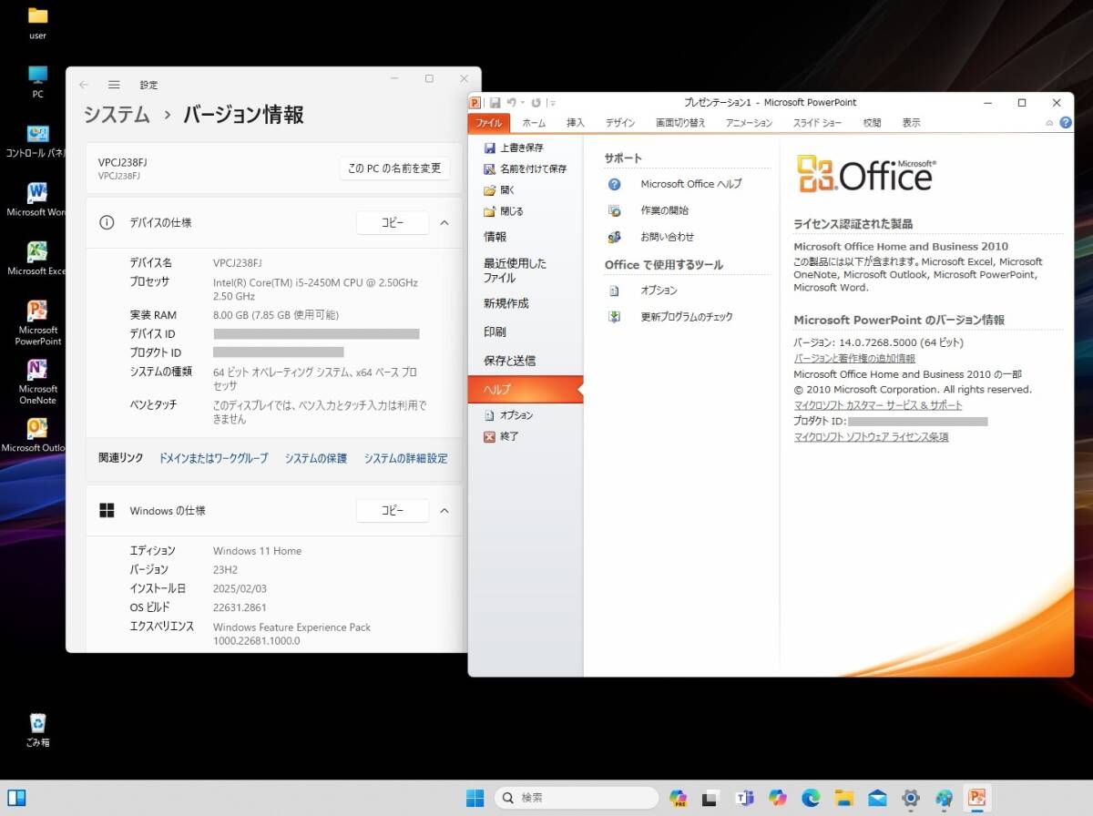The height and width of the screenshot is (816, 1093).
Task: Switch to the 表示 ribbon tab
Action: click(x=911, y=123)
